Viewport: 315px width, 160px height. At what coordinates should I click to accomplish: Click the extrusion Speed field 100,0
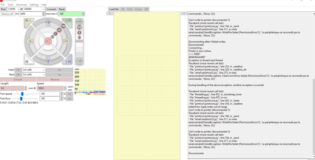click(x=50, y=88)
